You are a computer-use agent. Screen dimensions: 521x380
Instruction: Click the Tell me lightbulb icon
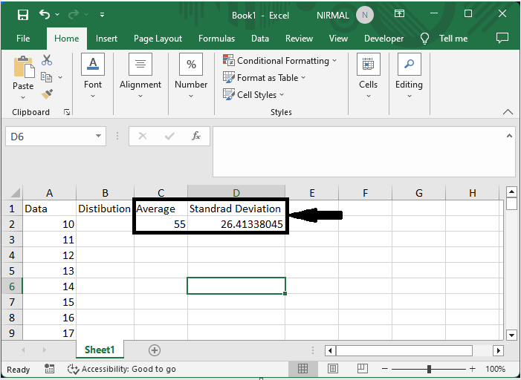(425, 39)
